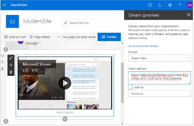194x126 pixels.
Task: Open the HV account avatar
Action: (190, 5)
